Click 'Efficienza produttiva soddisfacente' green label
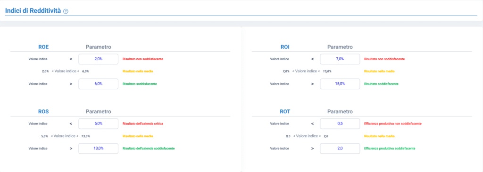Viewport: 483px width, 172px height. 390,149
